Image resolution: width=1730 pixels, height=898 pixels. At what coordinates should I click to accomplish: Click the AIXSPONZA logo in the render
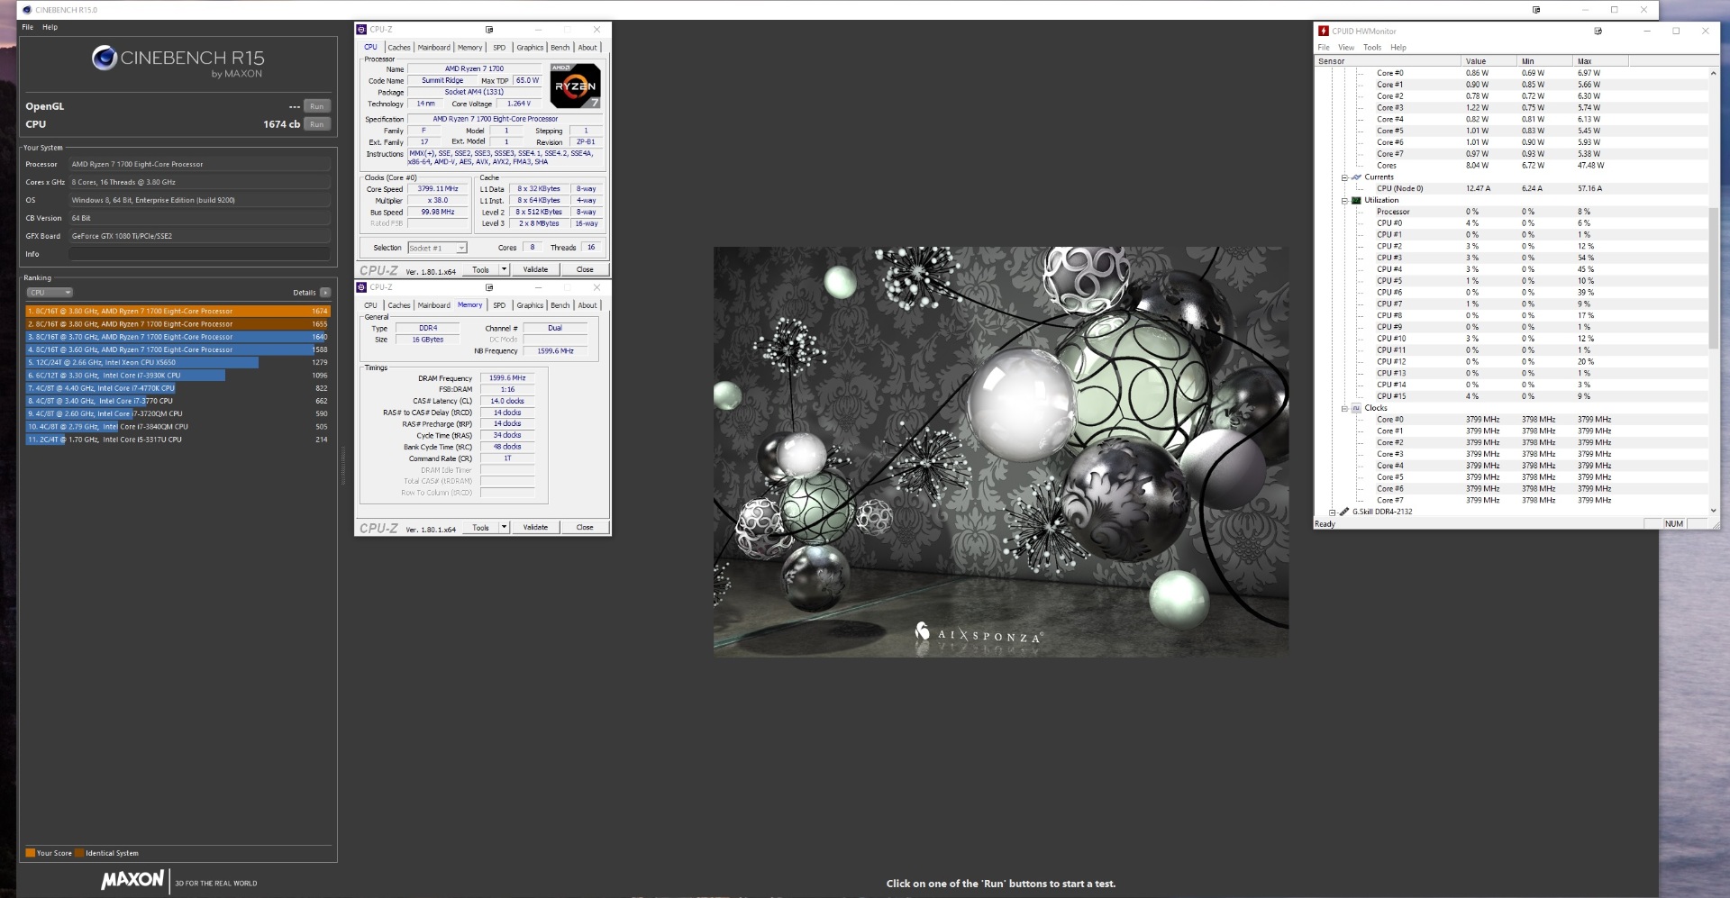979,633
